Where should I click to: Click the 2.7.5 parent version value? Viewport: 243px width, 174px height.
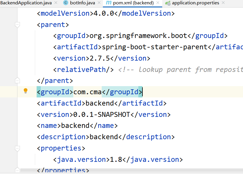99,58
